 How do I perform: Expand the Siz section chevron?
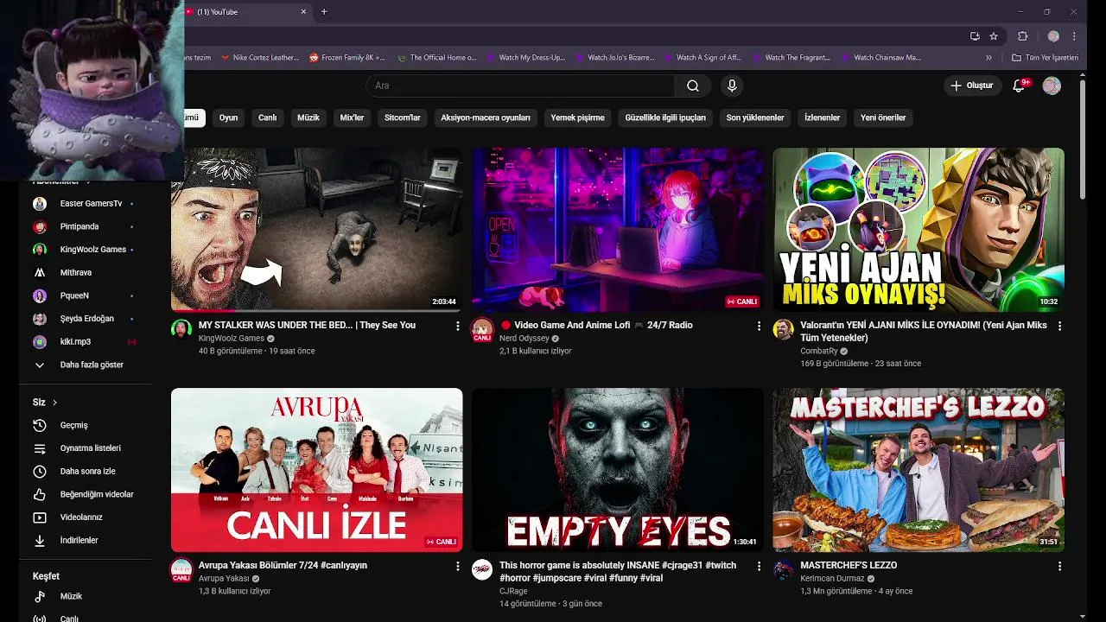[54, 403]
